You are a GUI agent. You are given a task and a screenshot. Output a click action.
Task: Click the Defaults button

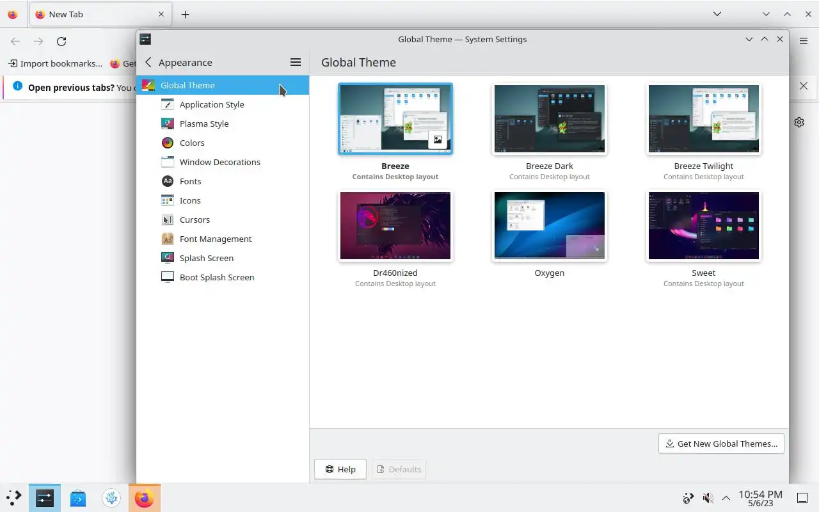tap(399, 469)
